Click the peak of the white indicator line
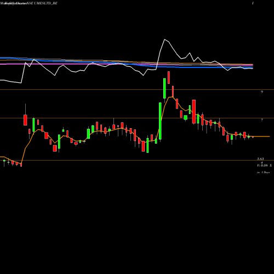The image size is (274, 274). pyautogui.click(x=164, y=39)
